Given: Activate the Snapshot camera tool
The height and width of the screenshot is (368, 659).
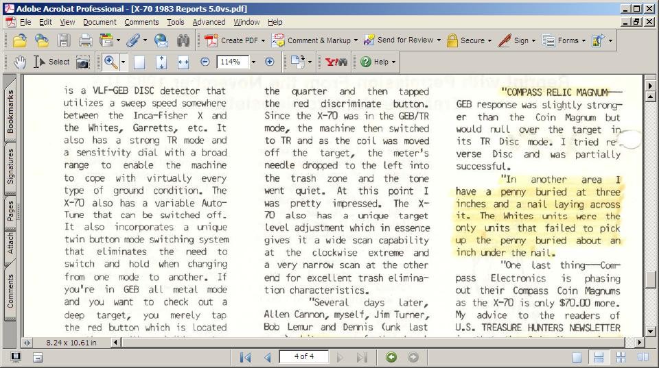Looking at the screenshot, I should click(83, 62).
